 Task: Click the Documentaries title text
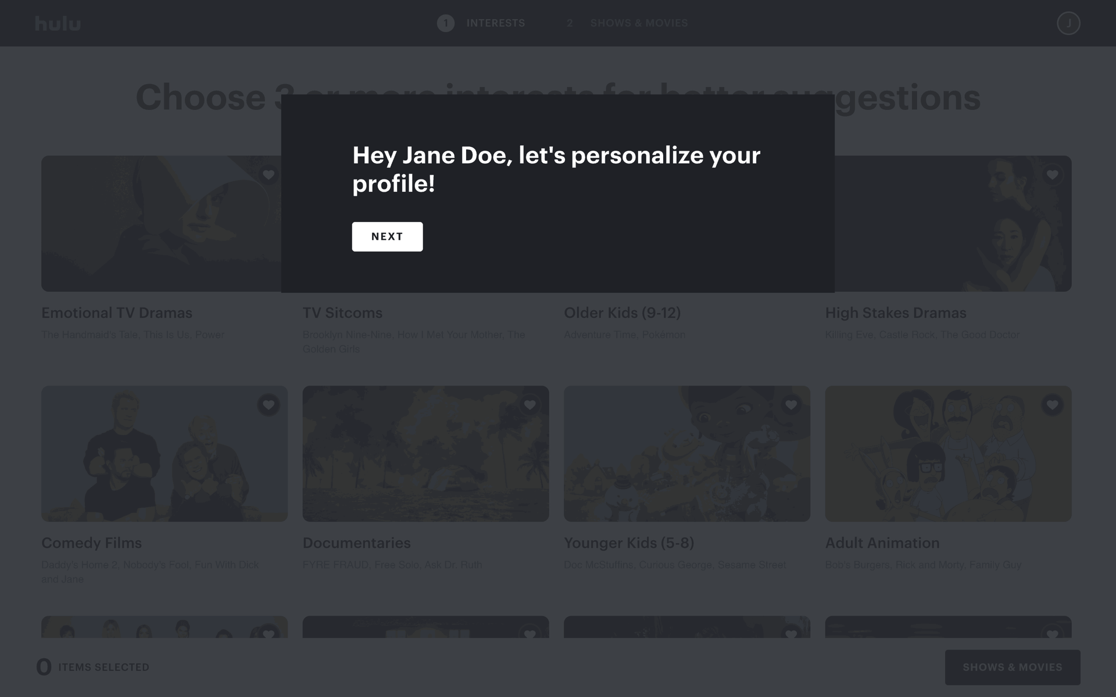[x=356, y=543]
